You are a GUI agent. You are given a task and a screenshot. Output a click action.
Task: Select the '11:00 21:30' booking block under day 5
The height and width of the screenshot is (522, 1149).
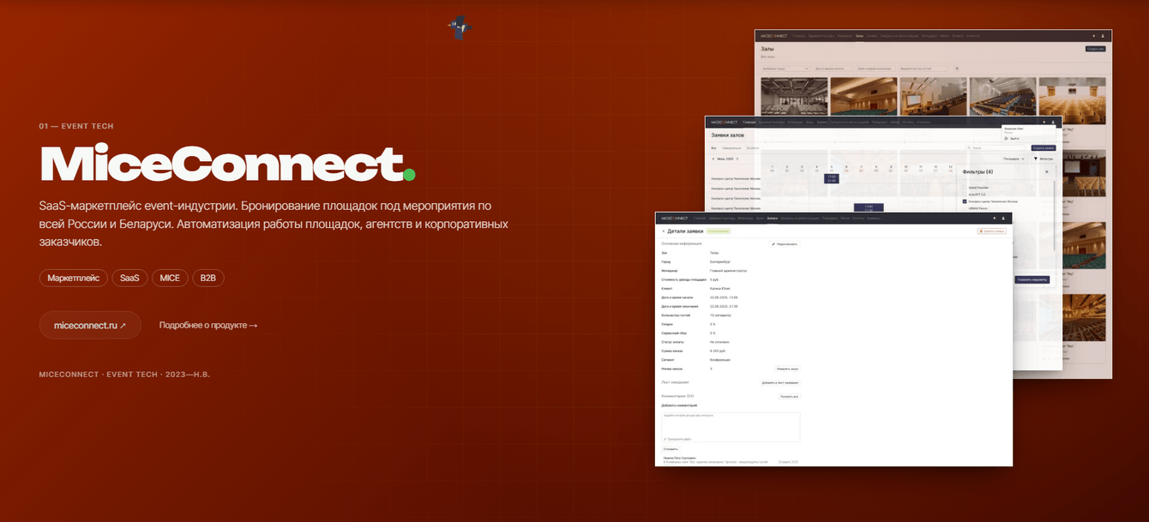tap(831, 178)
